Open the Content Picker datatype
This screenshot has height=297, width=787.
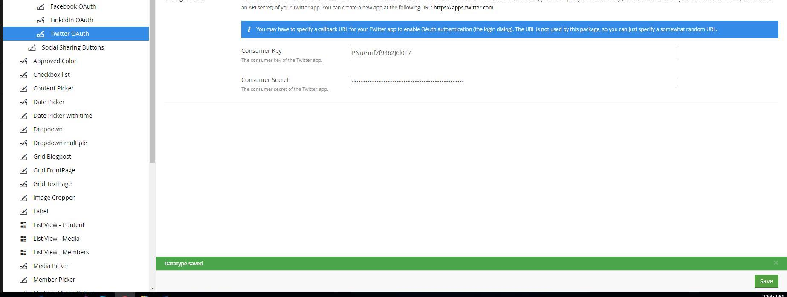coord(53,88)
